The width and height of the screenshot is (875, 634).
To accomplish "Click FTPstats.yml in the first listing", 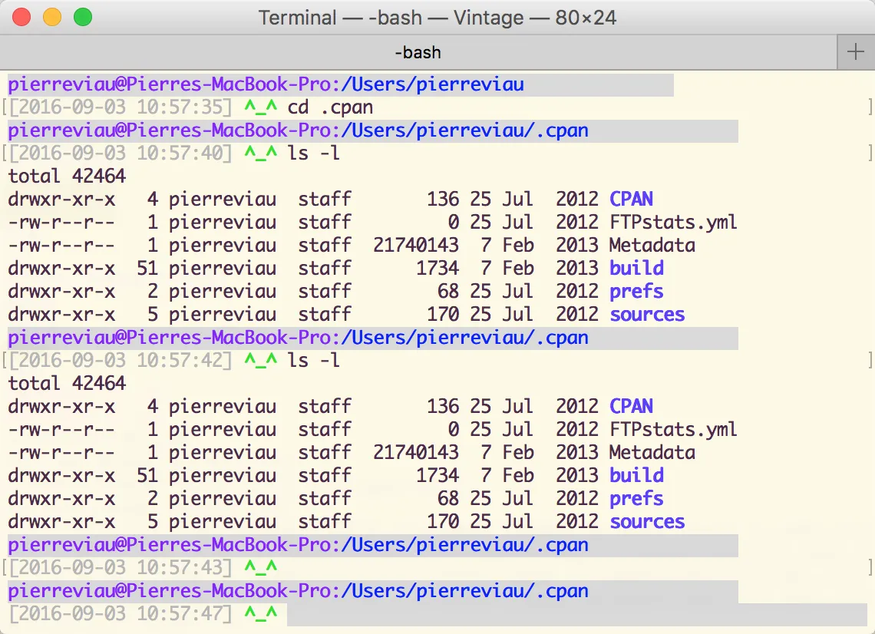I will (x=674, y=223).
